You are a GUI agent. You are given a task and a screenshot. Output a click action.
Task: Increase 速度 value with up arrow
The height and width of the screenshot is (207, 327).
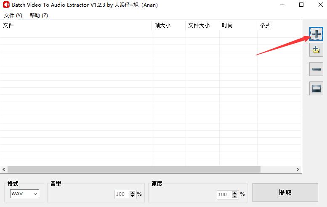(234, 193)
